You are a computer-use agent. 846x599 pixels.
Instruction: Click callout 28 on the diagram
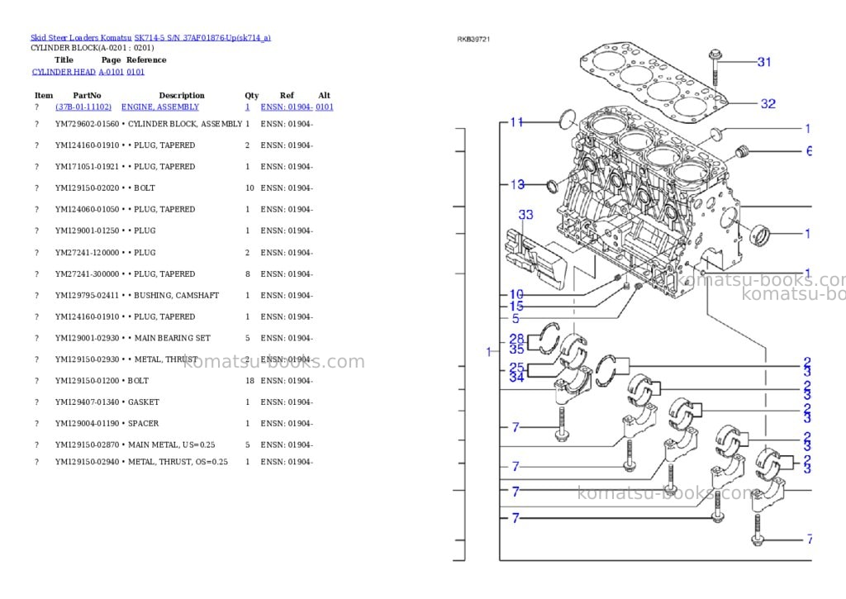point(516,339)
